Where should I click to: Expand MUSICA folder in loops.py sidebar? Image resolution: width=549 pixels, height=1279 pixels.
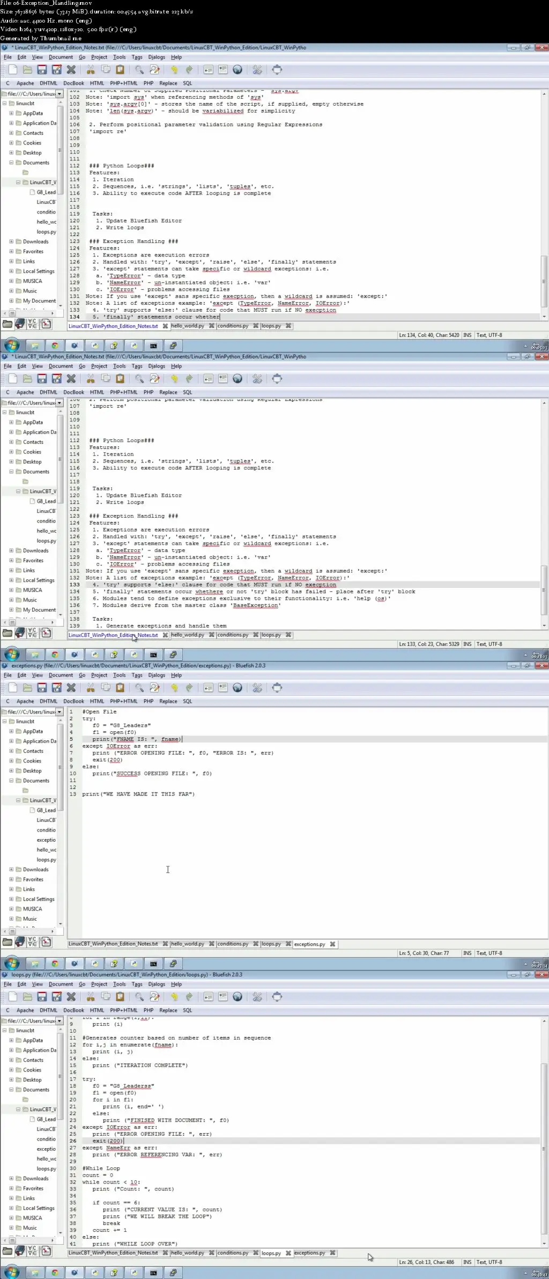tap(11, 1218)
